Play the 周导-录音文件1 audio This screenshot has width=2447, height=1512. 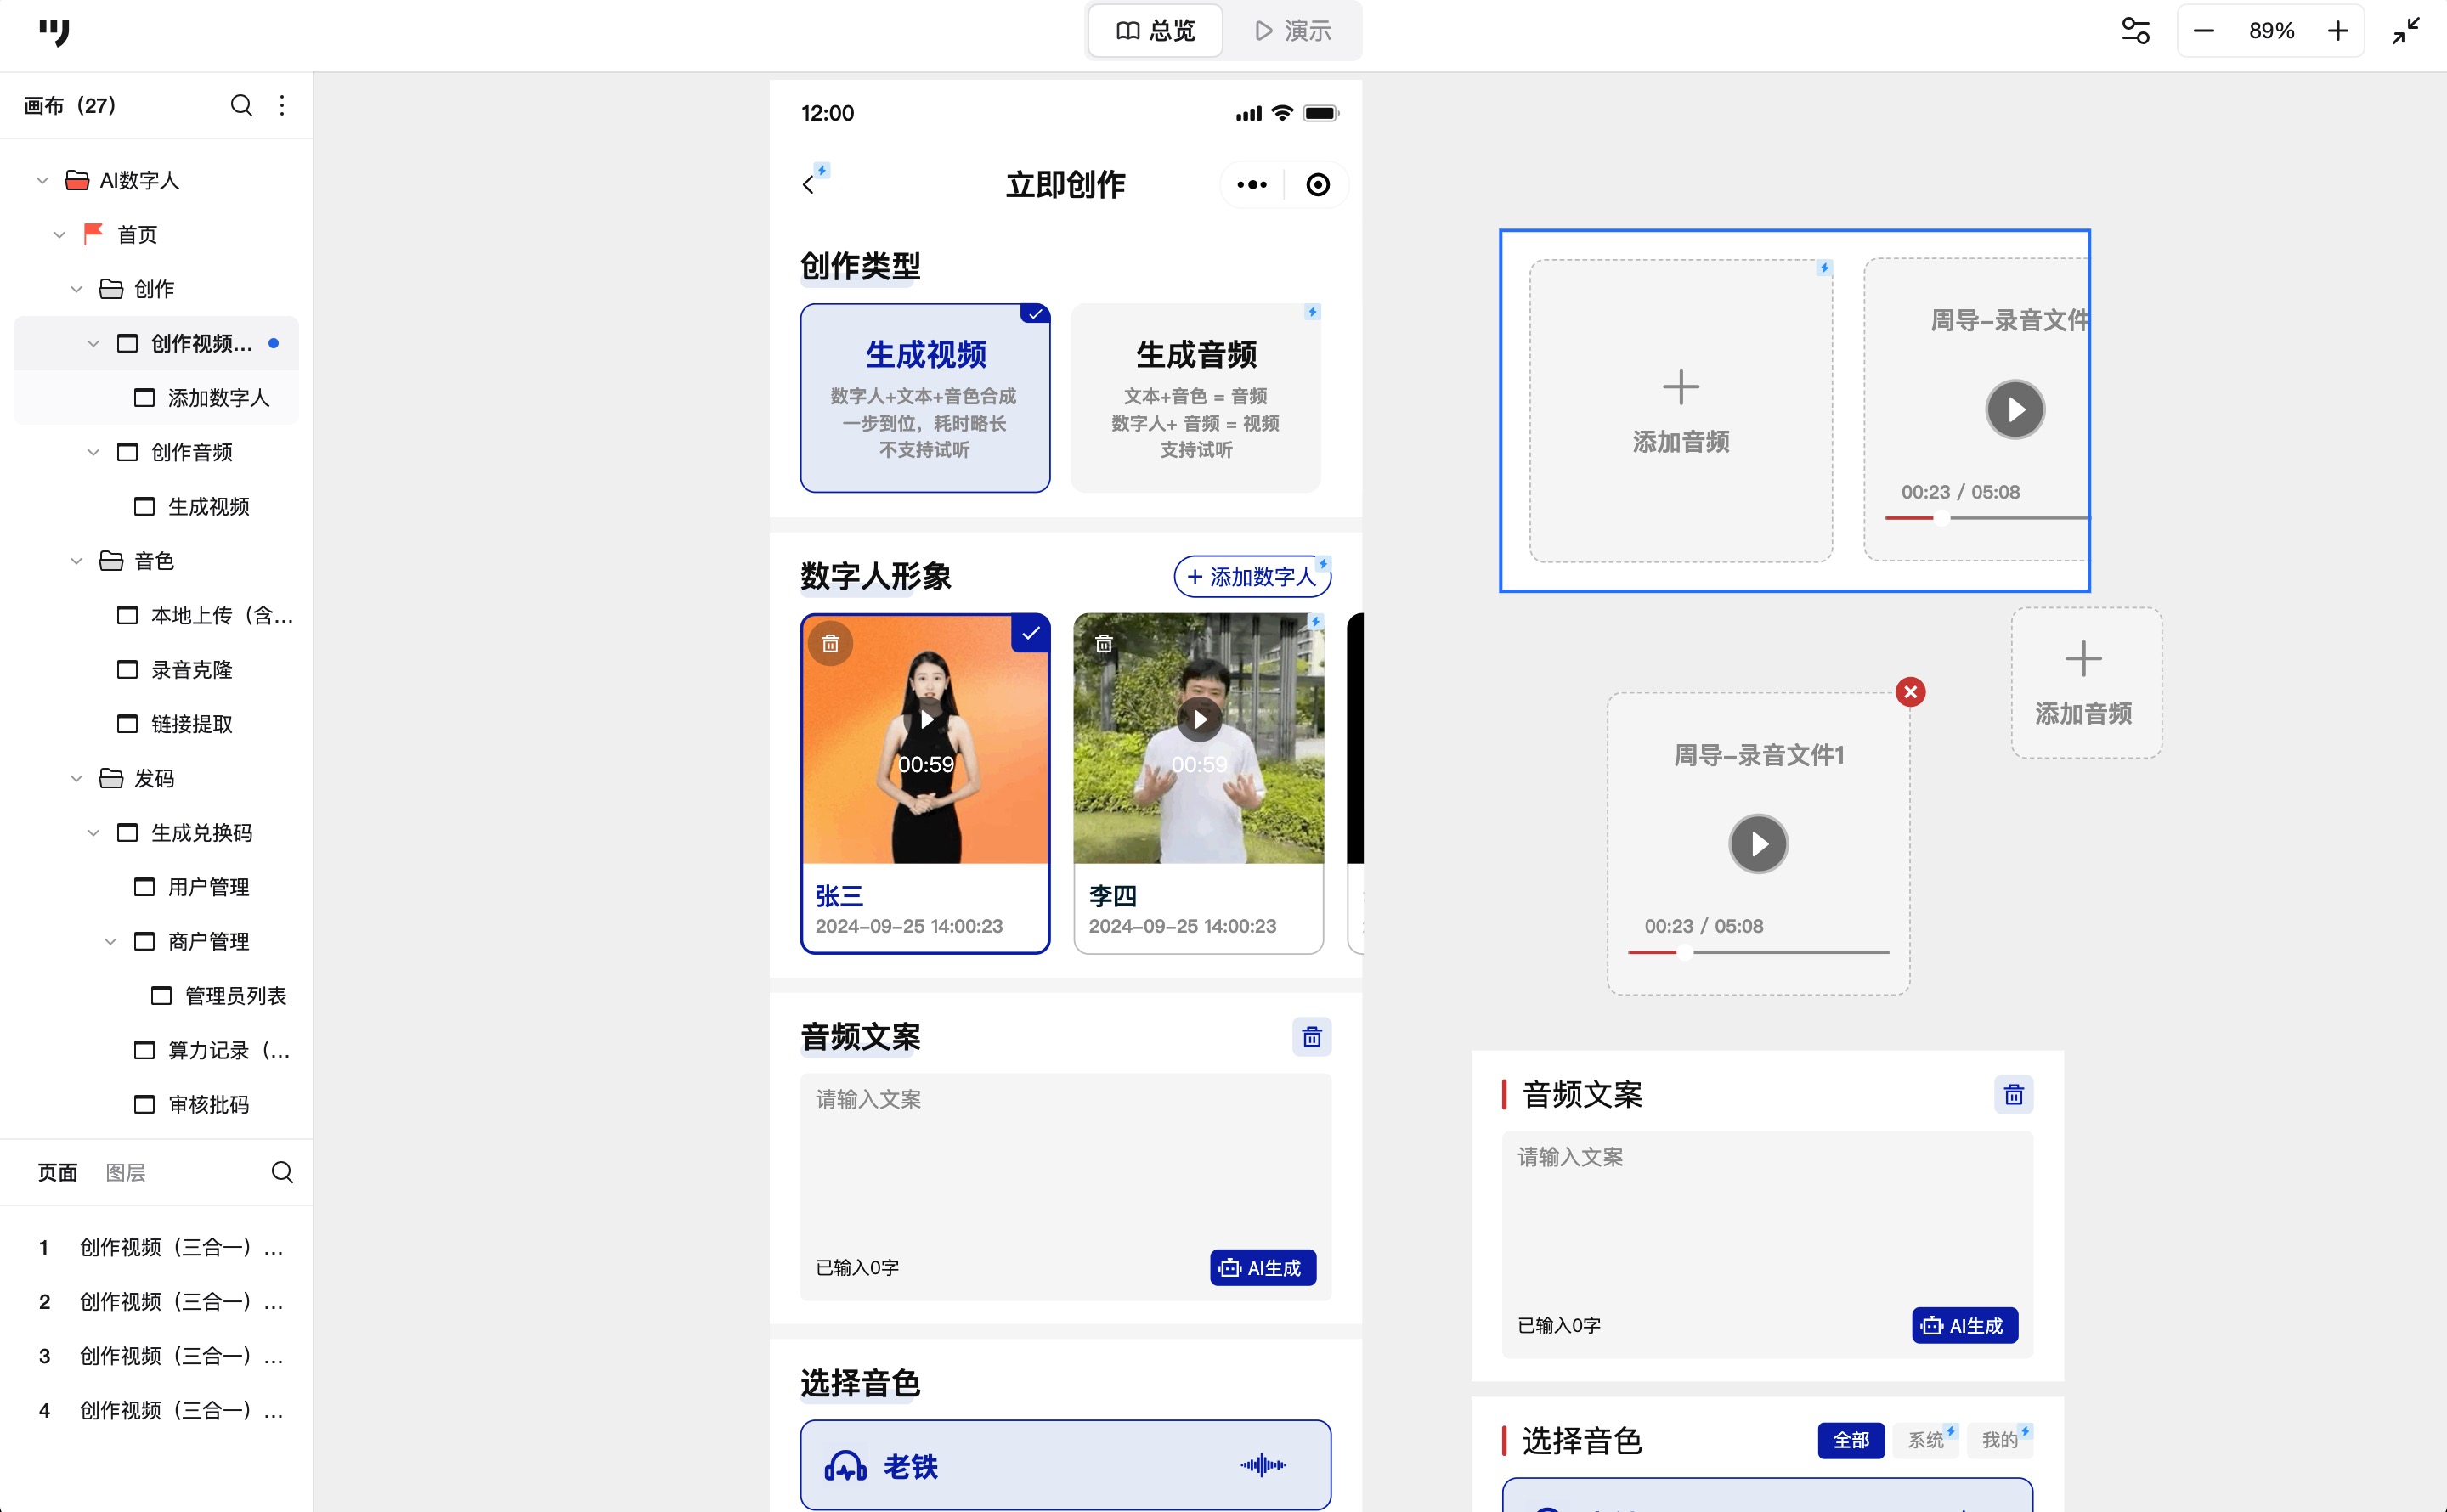tap(1758, 844)
